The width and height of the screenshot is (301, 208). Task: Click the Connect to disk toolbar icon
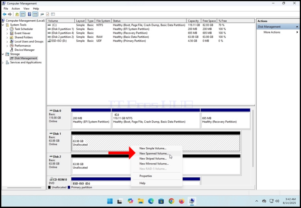coord(42,14)
